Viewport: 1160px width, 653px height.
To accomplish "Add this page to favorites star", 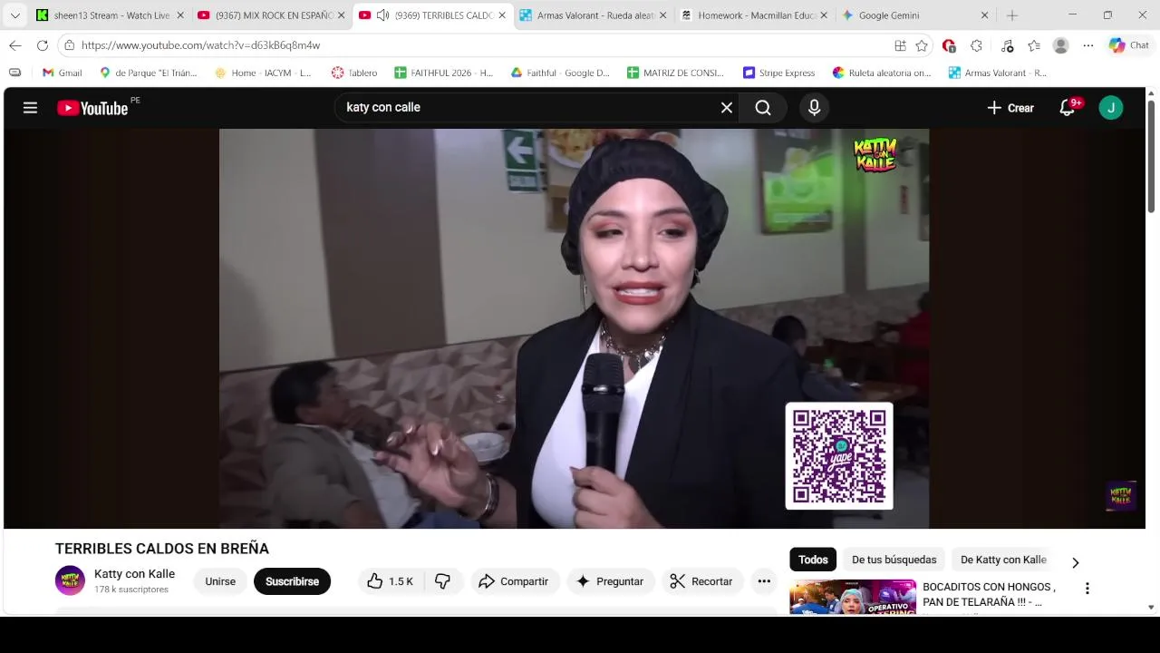I will tap(922, 45).
